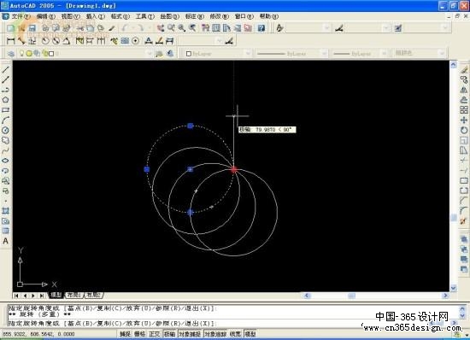Select the Radius Dimension tool
The width and height of the screenshot is (470, 340).
(x=45, y=41)
